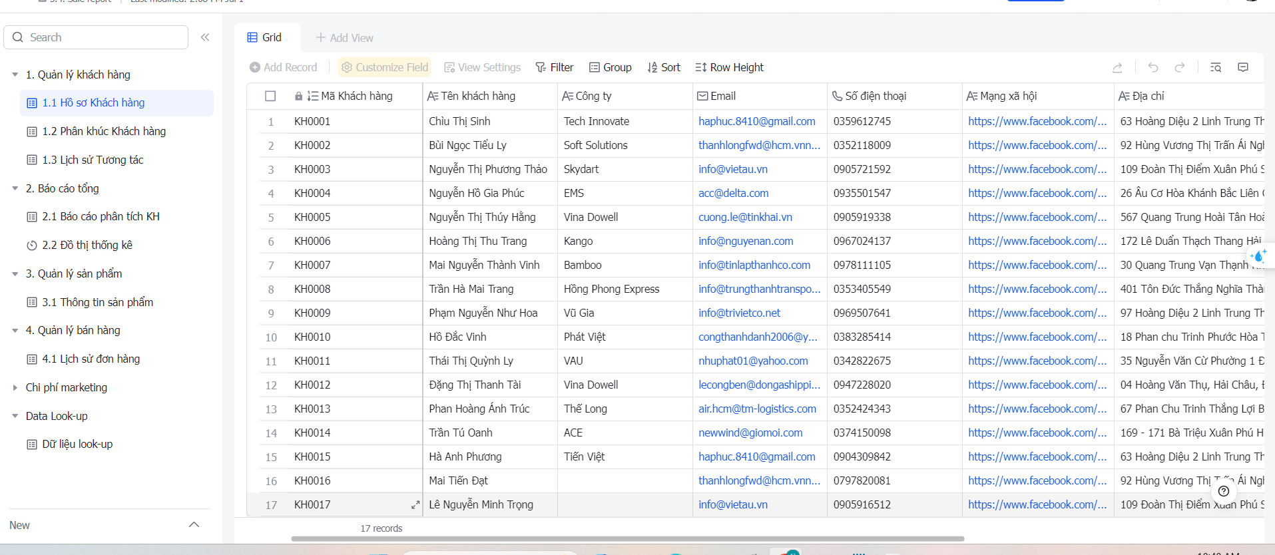This screenshot has height=555, width=1275.
Task: Click the expand-record icon on KH0017 row
Action: 415,504
